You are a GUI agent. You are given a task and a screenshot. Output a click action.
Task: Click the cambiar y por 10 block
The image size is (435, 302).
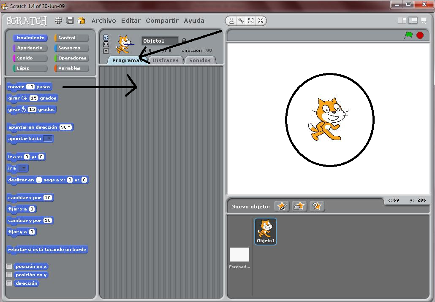30,220
